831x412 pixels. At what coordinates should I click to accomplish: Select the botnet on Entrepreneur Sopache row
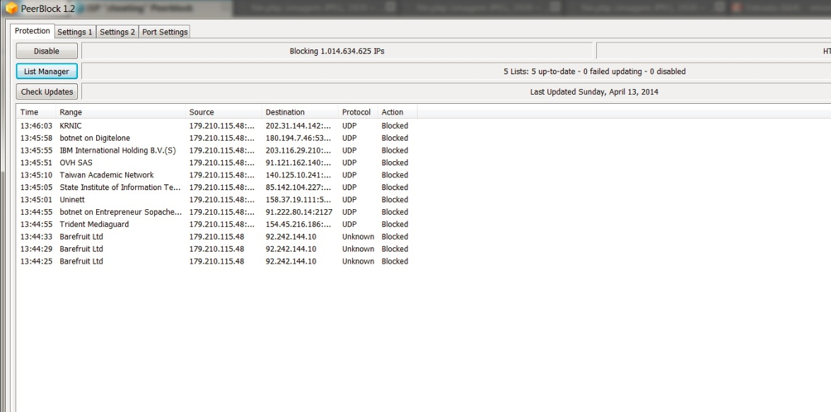pyautogui.click(x=216, y=212)
